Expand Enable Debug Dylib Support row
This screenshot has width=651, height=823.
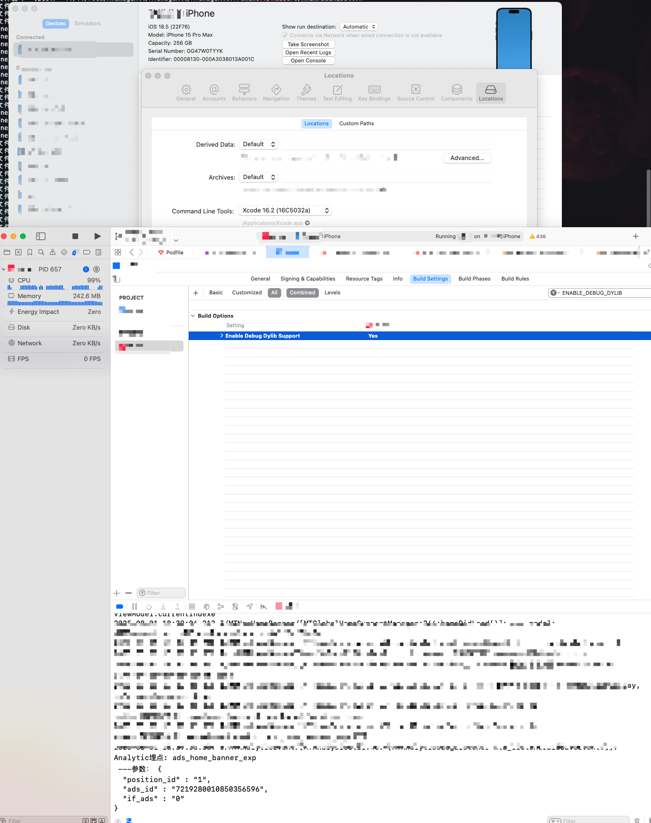222,336
